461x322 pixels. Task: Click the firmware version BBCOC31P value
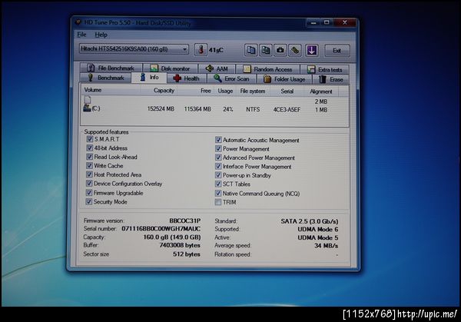(185, 221)
